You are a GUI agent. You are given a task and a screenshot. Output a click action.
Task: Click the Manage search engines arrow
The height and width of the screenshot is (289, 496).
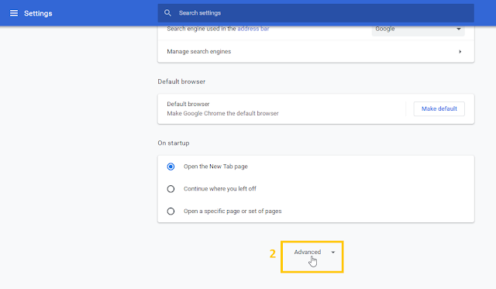point(460,52)
